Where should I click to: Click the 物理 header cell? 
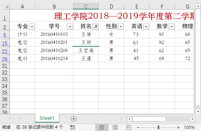tap(184, 26)
